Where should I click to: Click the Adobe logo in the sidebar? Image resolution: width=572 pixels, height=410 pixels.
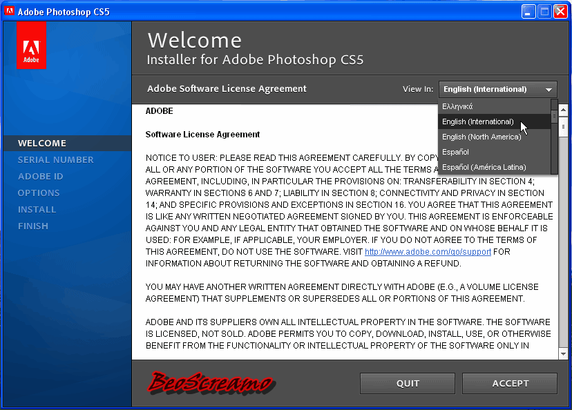click(x=31, y=45)
